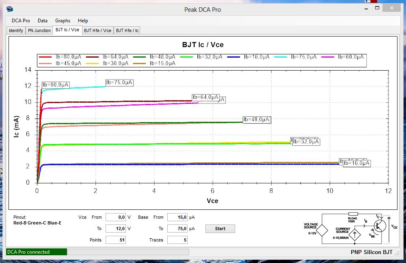Click the Ib=48,0µA curve label on graph
This screenshot has width=406, height=263.
256,120
